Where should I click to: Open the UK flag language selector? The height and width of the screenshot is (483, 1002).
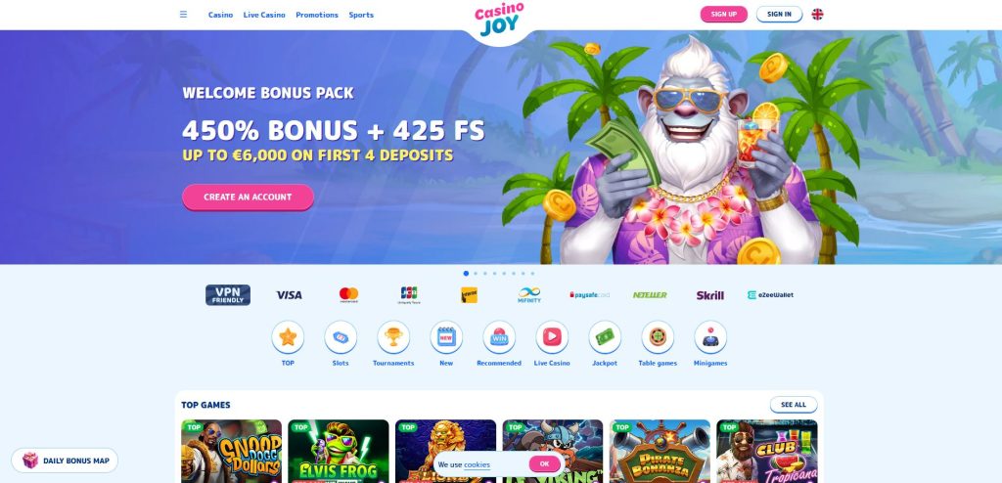tap(817, 14)
